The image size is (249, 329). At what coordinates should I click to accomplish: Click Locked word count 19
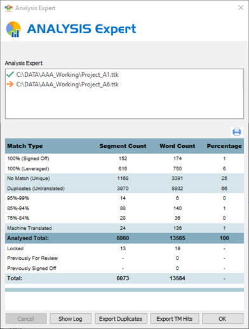pyautogui.click(x=177, y=248)
